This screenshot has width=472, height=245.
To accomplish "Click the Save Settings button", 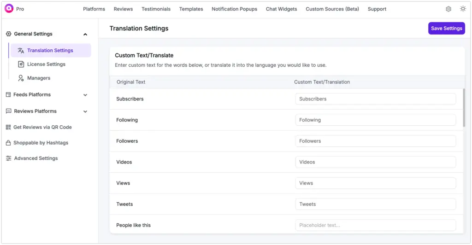I will 446,28.
